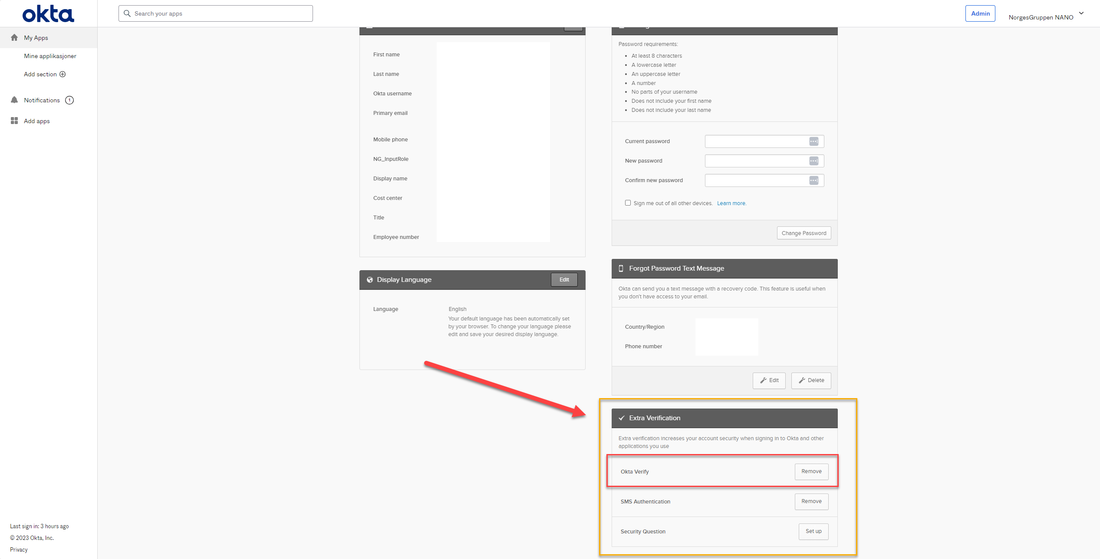This screenshot has height=559, width=1100.
Task: Open My Apps in the sidebar
Action: (49, 38)
